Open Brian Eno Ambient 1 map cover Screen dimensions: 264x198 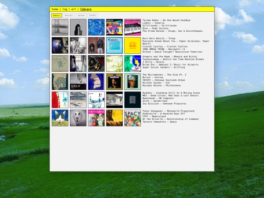pyautogui.click(x=114, y=64)
